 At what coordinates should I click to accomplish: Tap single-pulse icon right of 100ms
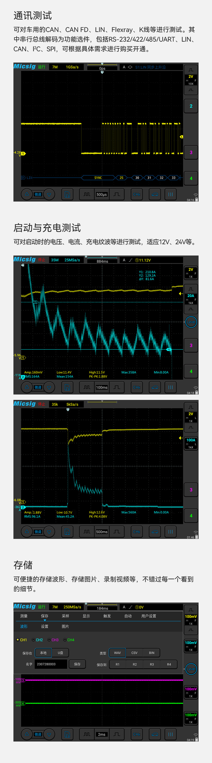tap(117, 388)
